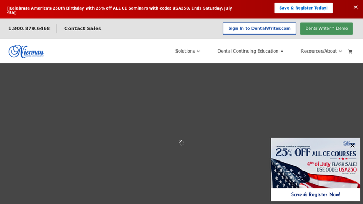Click the 25% OFF ALL CE COURSES headline
This screenshot has width=363, height=204.
pyautogui.click(x=316, y=153)
